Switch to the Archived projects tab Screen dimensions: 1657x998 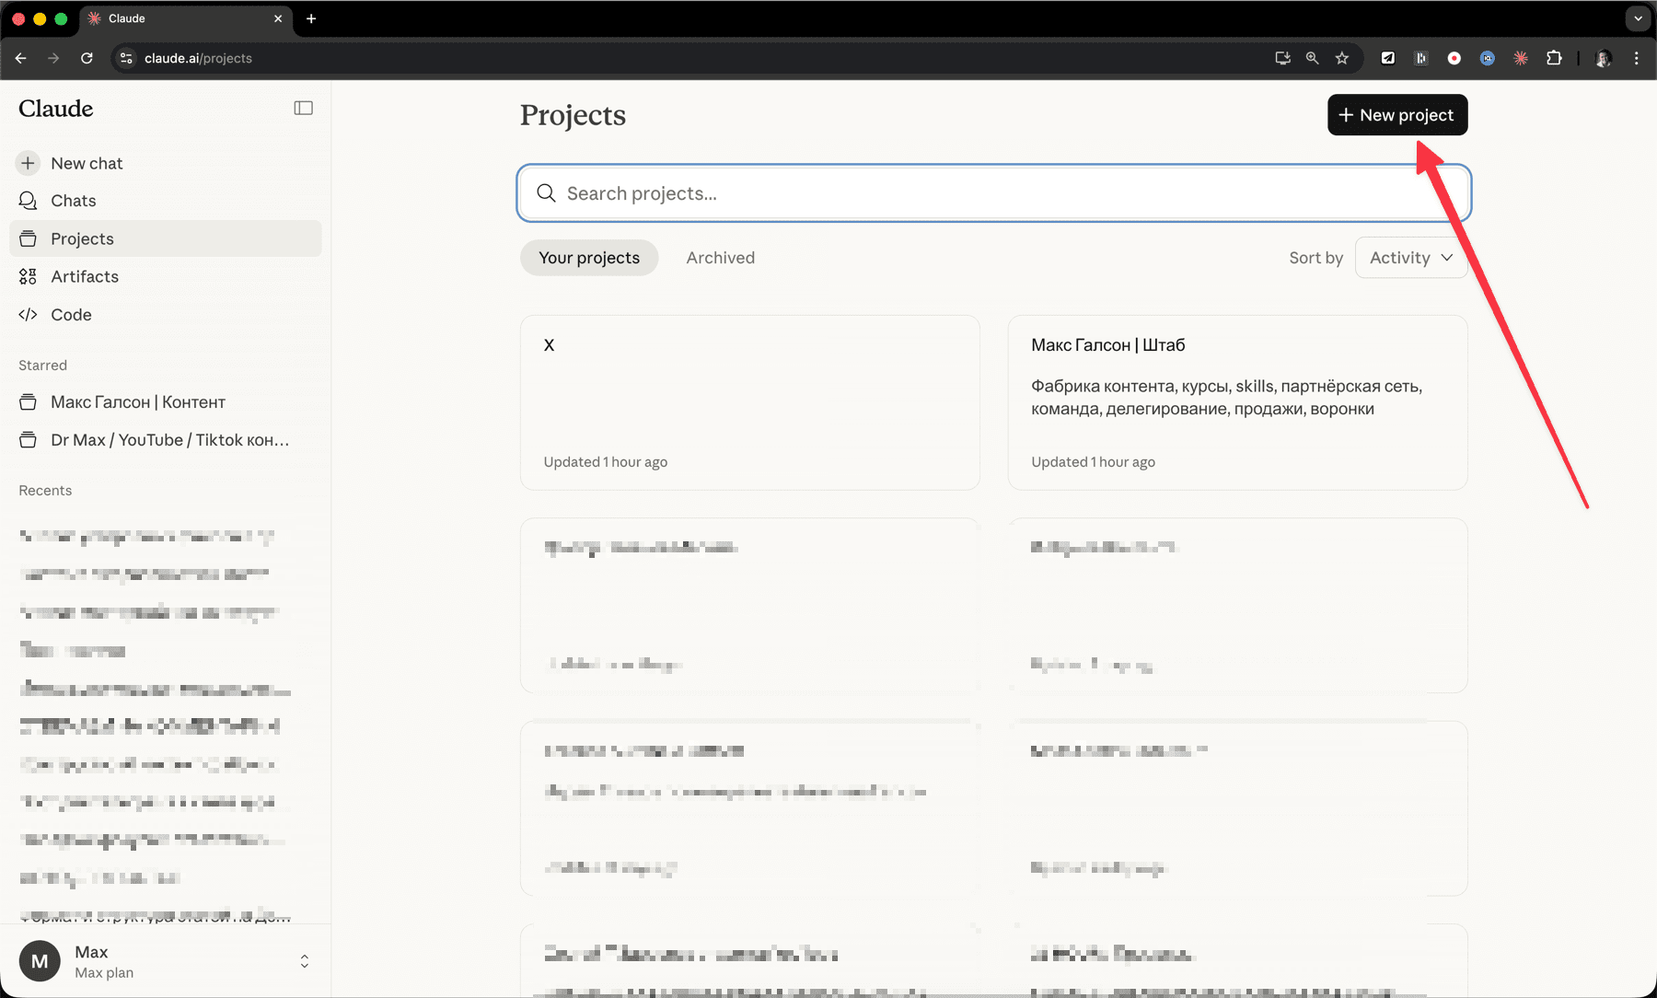pos(720,258)
